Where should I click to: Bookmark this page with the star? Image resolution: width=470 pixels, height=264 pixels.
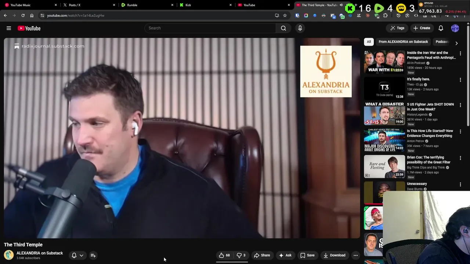[285, 15]
